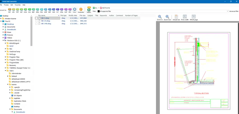Select the 3D Objects folder

18,95
